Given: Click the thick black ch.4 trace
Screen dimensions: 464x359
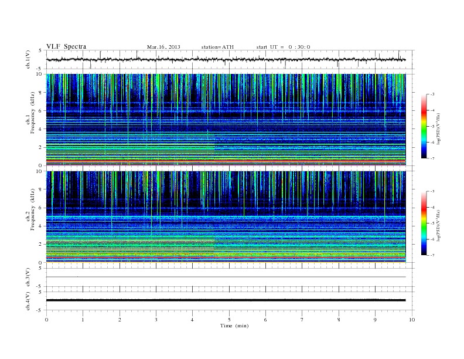Looking at the screenshot, I should 226,300.
